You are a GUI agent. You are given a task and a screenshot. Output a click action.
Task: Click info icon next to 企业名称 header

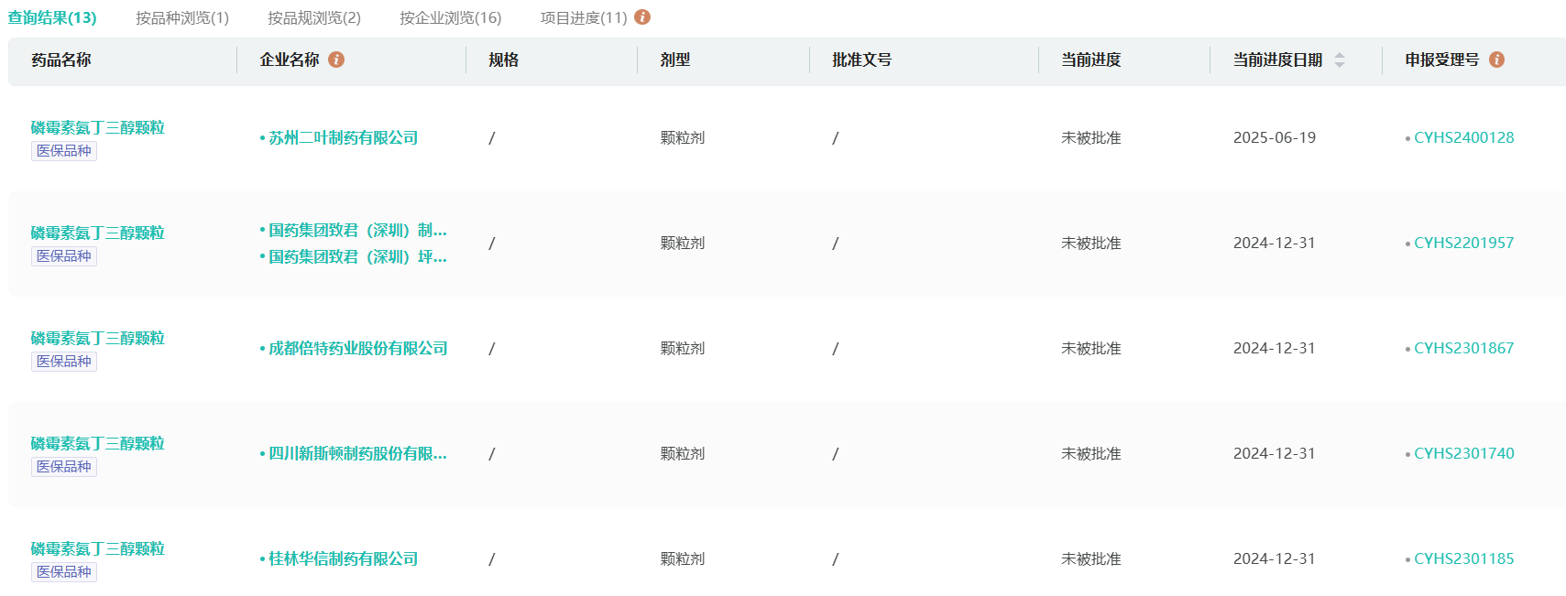(336, 60)
